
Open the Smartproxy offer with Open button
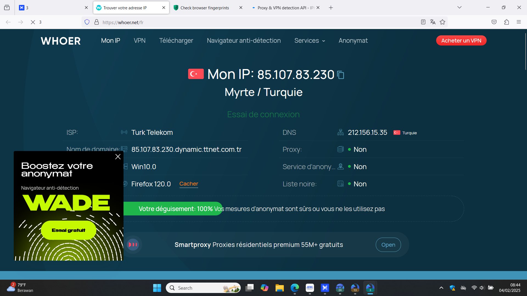pos(388,245)
